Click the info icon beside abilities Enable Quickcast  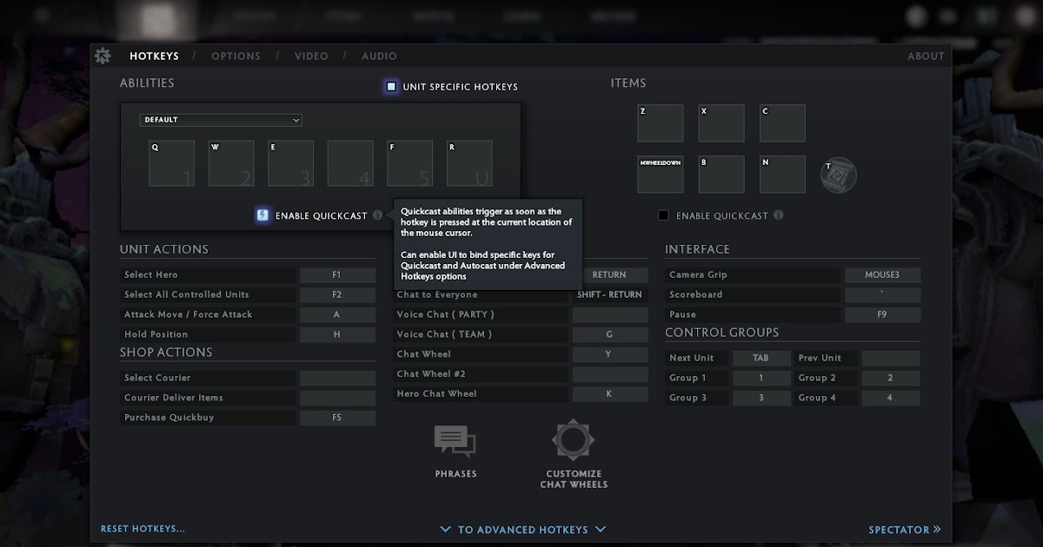[x=376, y=215]
